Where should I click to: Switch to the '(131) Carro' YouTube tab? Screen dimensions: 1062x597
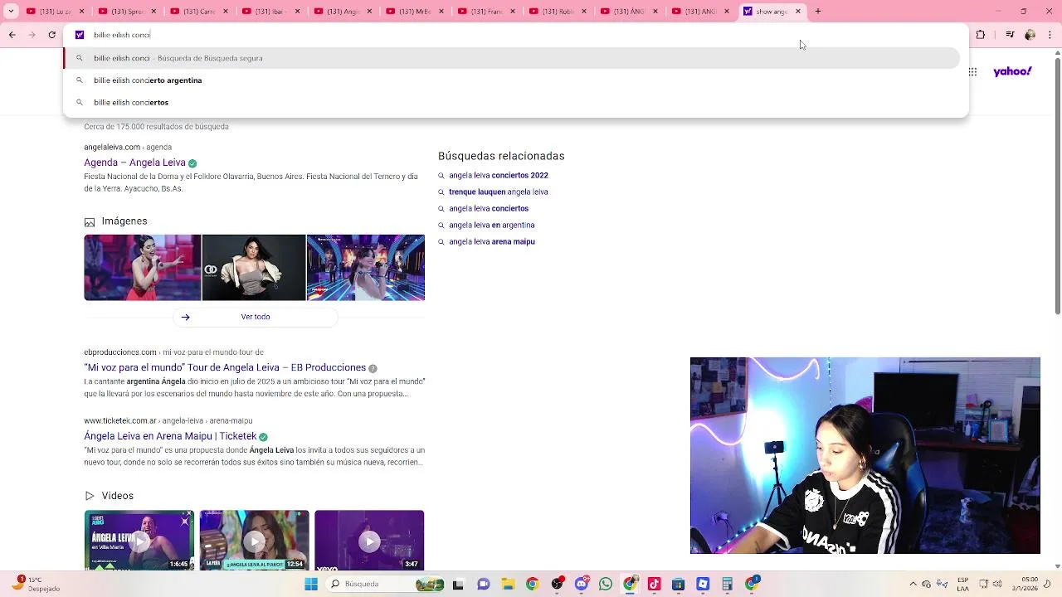coord(199,12)
